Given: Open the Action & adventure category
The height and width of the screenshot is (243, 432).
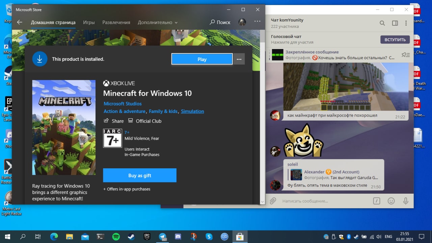Looking at the screenshot, I should [124, 111].
